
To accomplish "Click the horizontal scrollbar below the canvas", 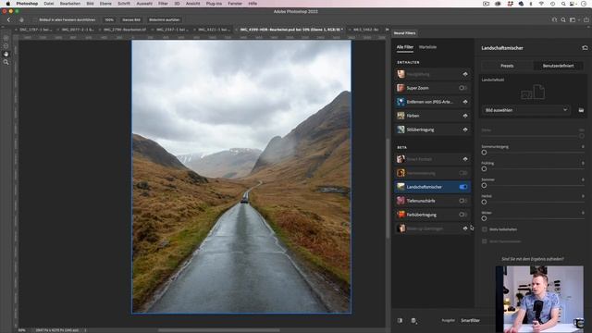I will pyautogui.click(x=219, y=330).
